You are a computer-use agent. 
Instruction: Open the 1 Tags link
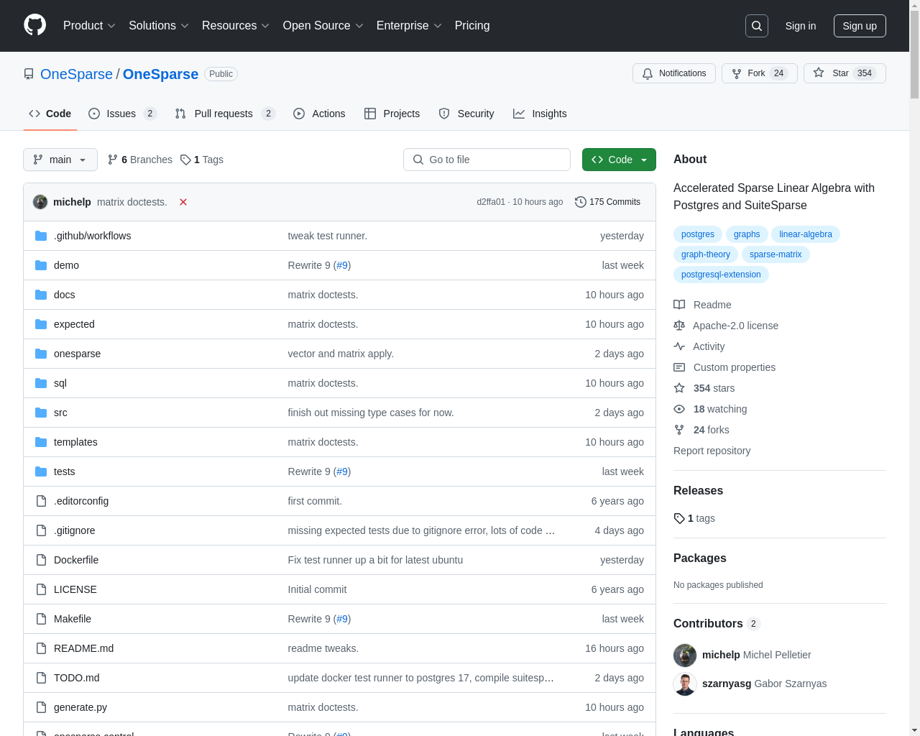pos(202,160)
